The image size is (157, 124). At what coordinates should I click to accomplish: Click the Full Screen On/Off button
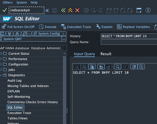tap(18, 27)
